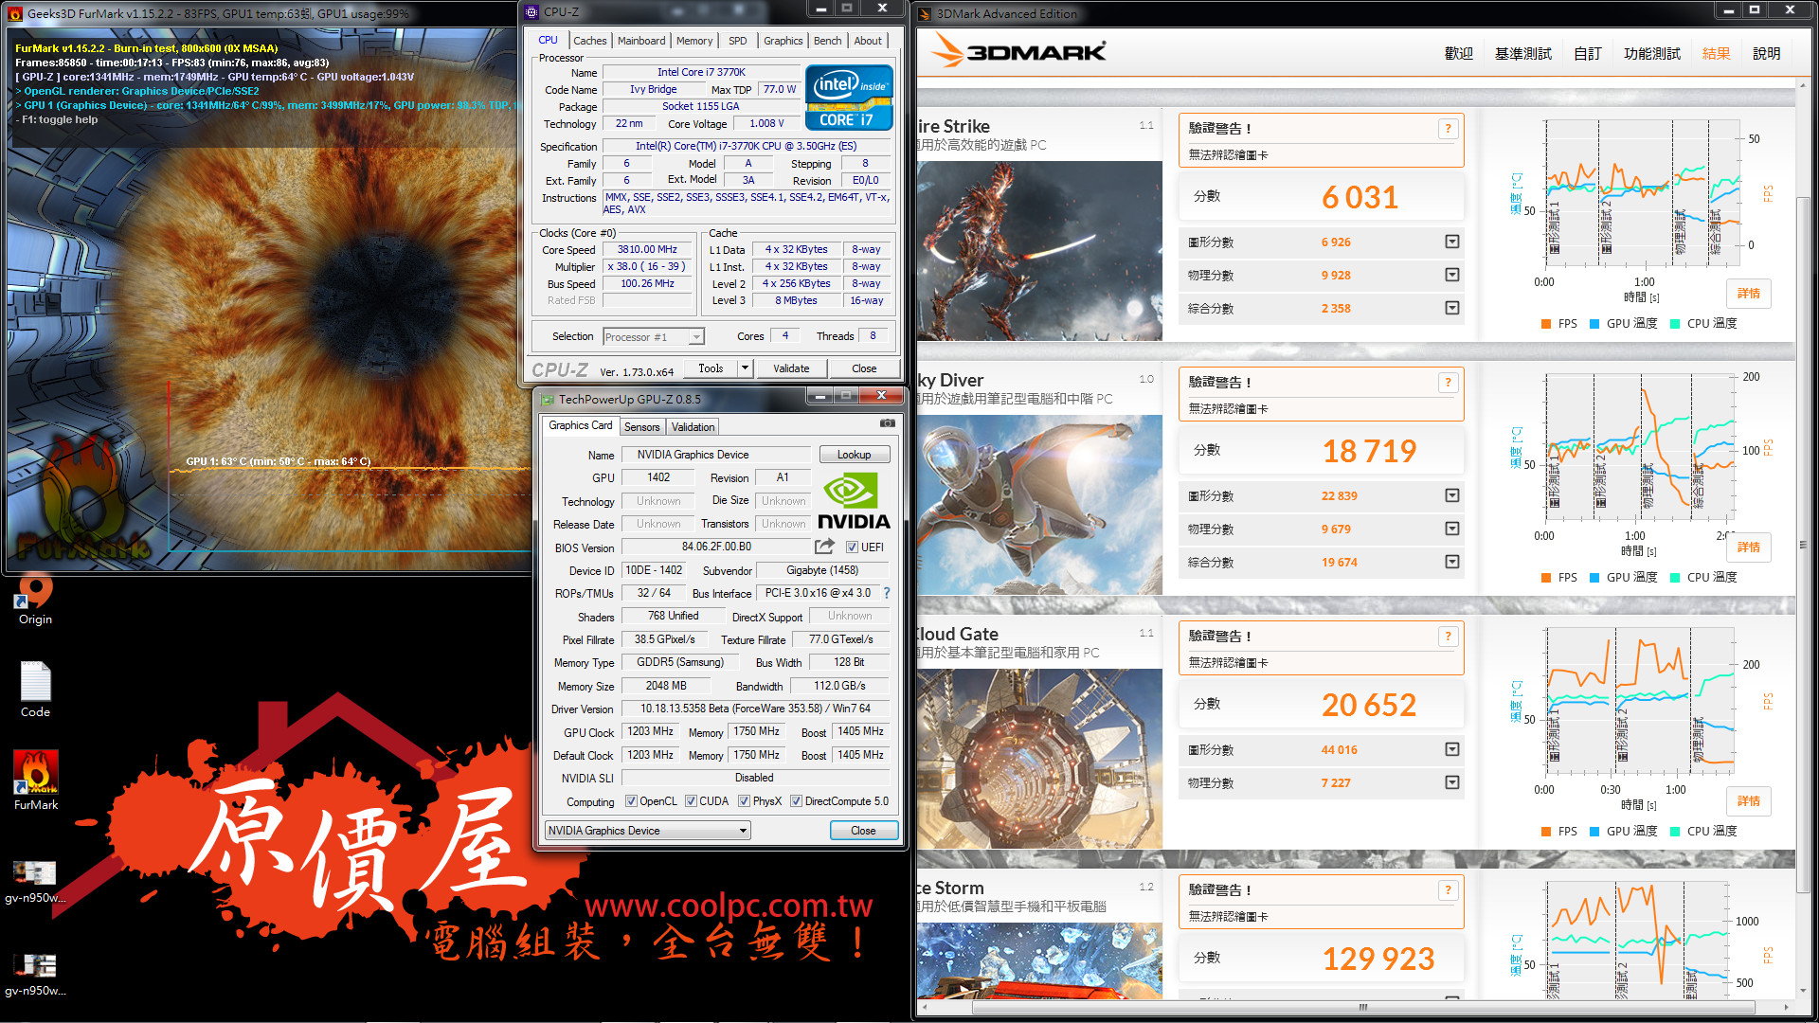Click Sky Diver GPU 溫度 blue swatch
1819x1023 pixels.
click(x=1594, y=578)
